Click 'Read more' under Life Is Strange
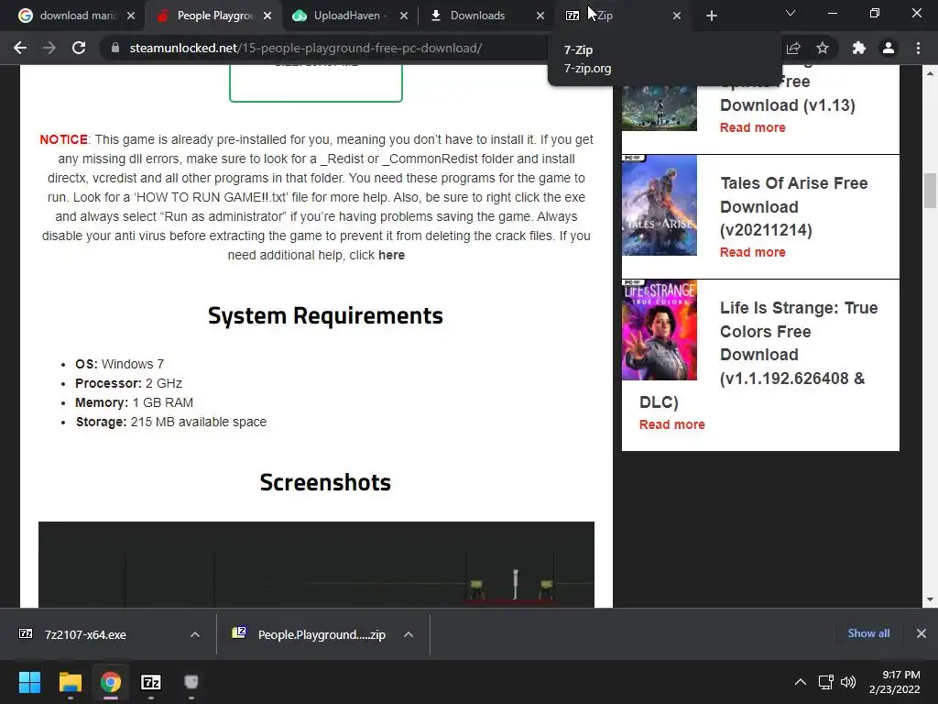938x704 pixels. (671, 424)
